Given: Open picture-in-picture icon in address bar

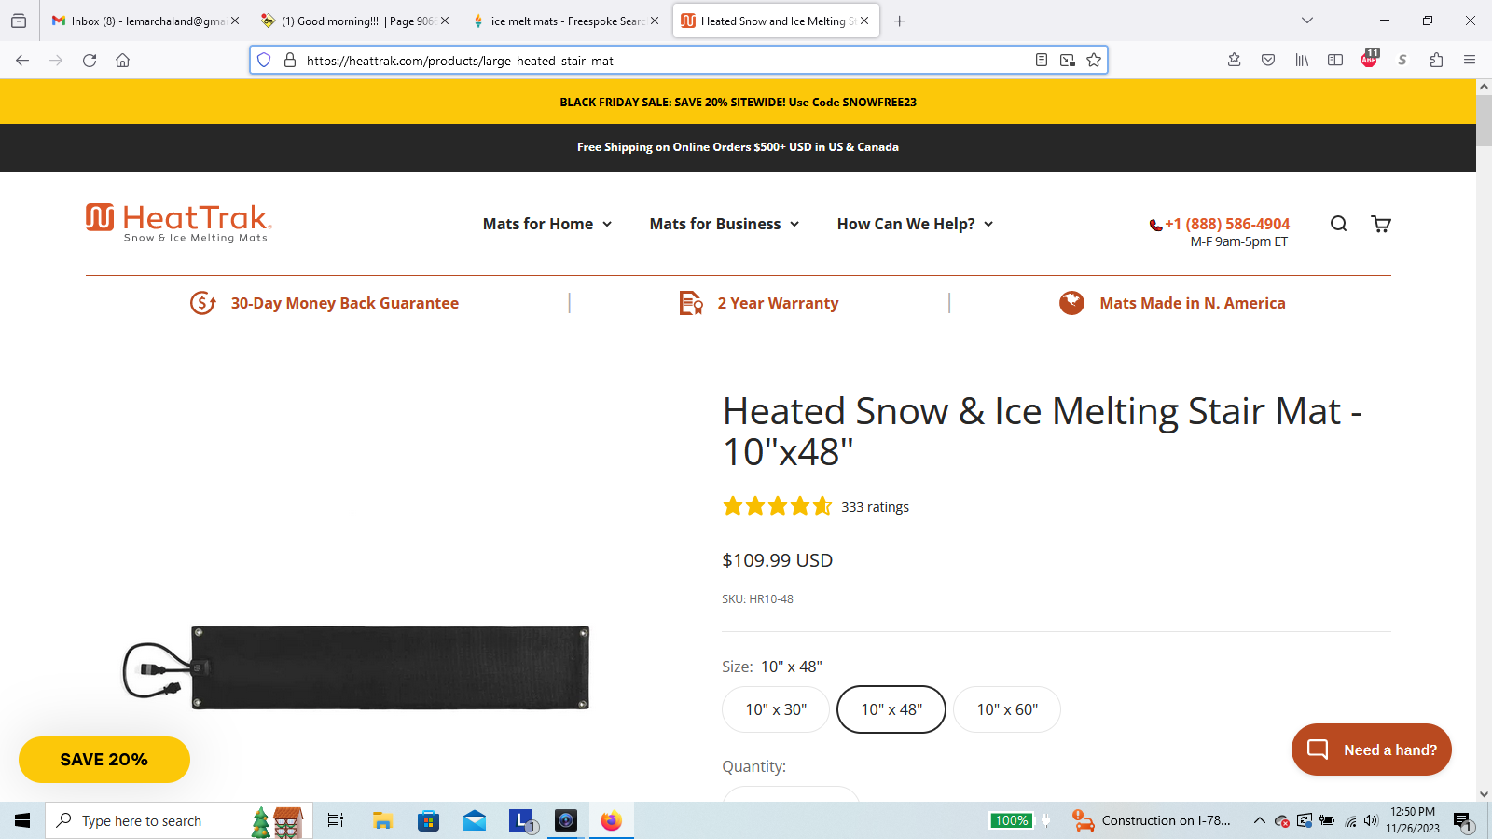Looking at the screenshot, I should tap(1068, 61).
